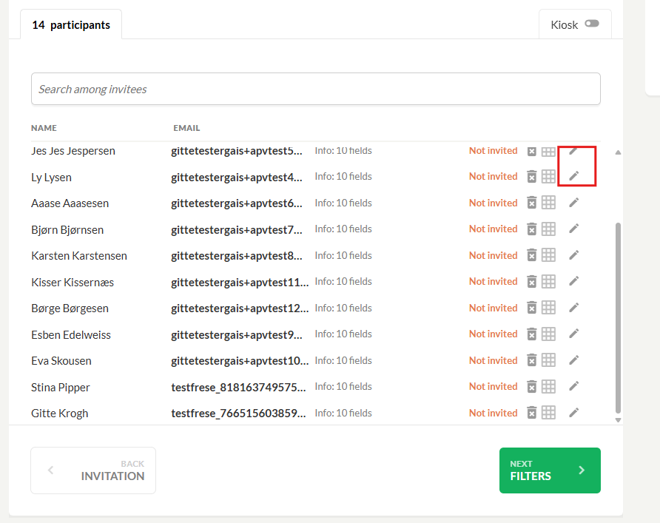Open grid info icon for Bjørn Bjørnsen
Image resolution: width=660 pixels, height=523 pixels.
click(548, 229)
